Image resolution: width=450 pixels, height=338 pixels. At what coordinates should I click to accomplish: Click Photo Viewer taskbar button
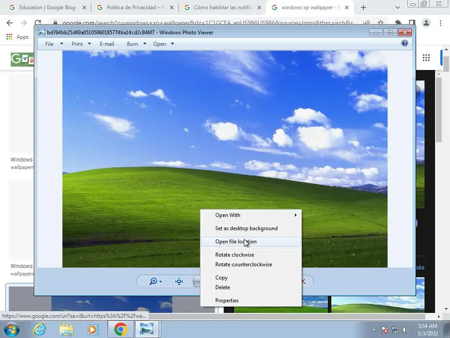pos(147,329)
